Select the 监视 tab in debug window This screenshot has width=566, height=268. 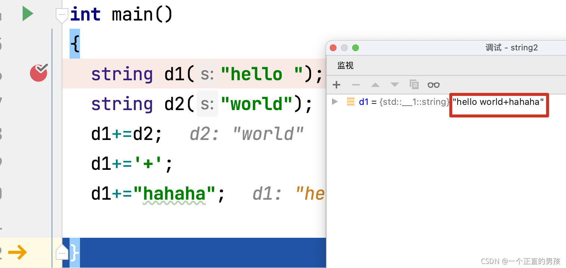click(x=345, y=65)
